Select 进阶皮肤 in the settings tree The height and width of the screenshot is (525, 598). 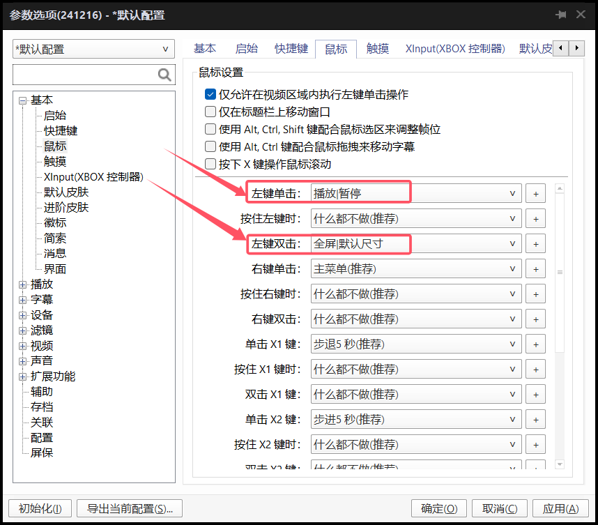click(66, 208)
